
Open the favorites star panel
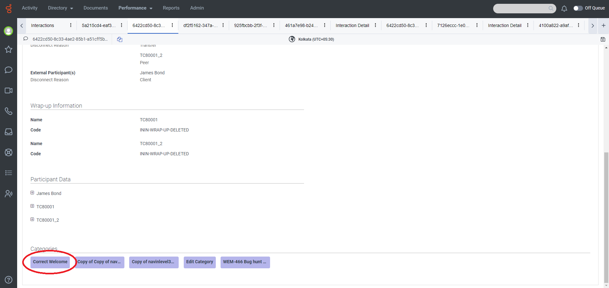click(x=9, y=50)
